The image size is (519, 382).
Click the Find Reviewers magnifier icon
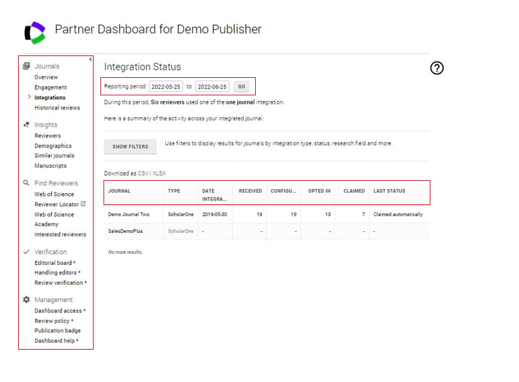pos(26,183)
